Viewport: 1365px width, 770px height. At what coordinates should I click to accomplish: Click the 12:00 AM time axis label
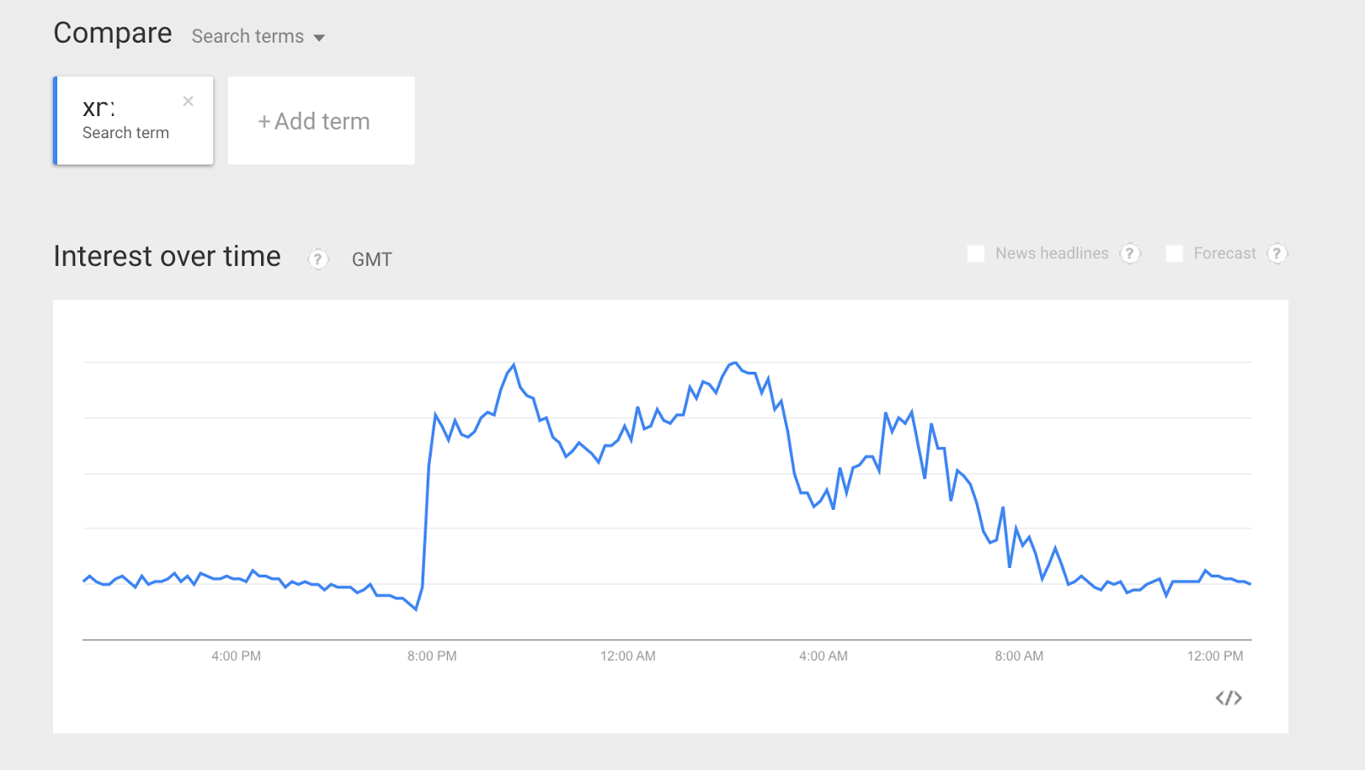tap(628, 656)
